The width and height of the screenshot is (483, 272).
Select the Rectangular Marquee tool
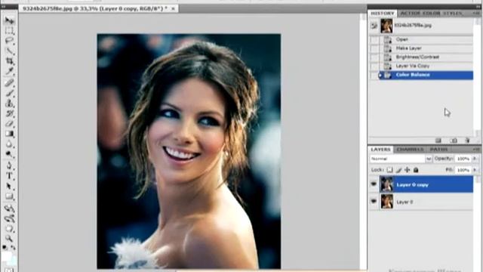[x=9, y=31]
